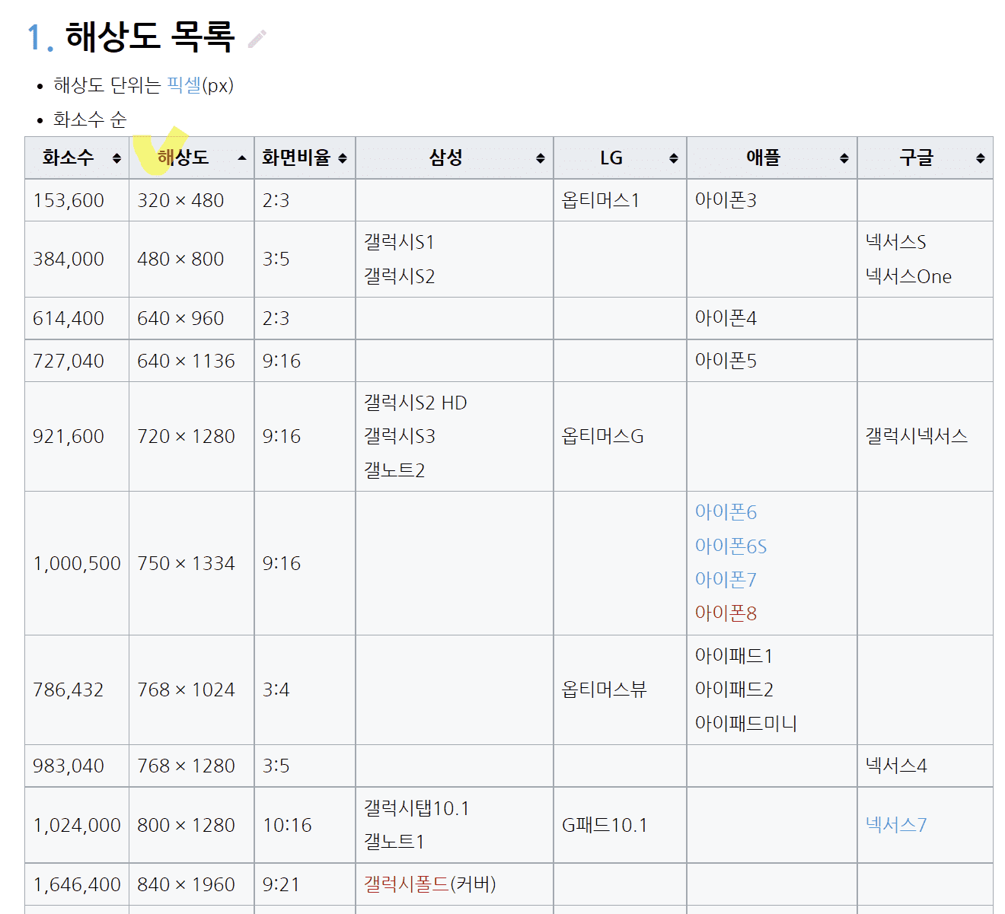Select the 1,024,000 cell
This screenshot has height=914, width=1005.
pyautogui.click(x=77, y=825)
